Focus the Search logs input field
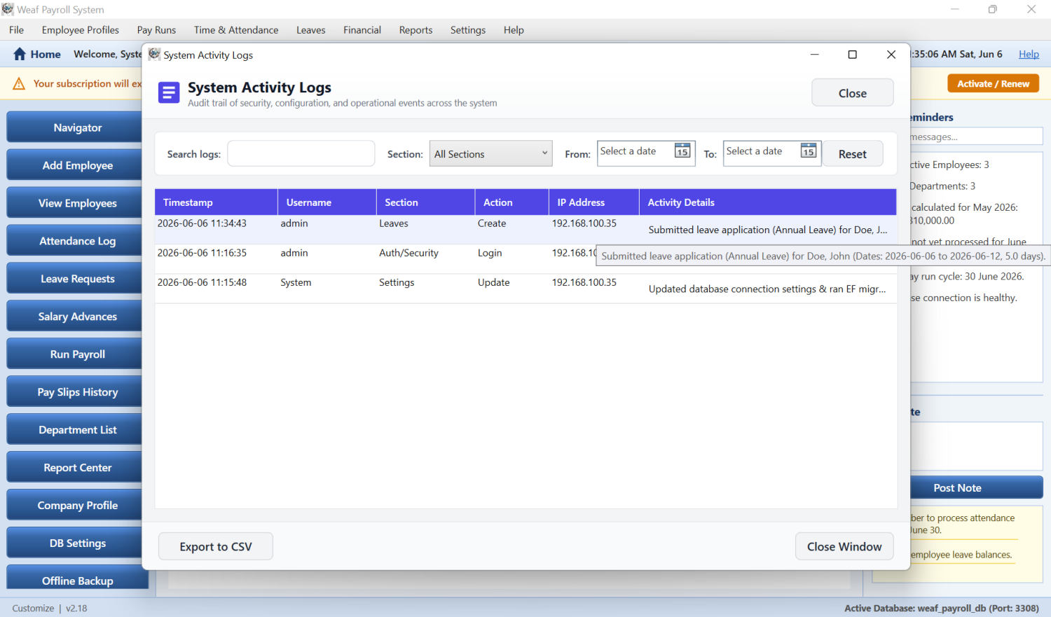The width and height of the screenshot is (1051, 617). [x=301, y=153]
